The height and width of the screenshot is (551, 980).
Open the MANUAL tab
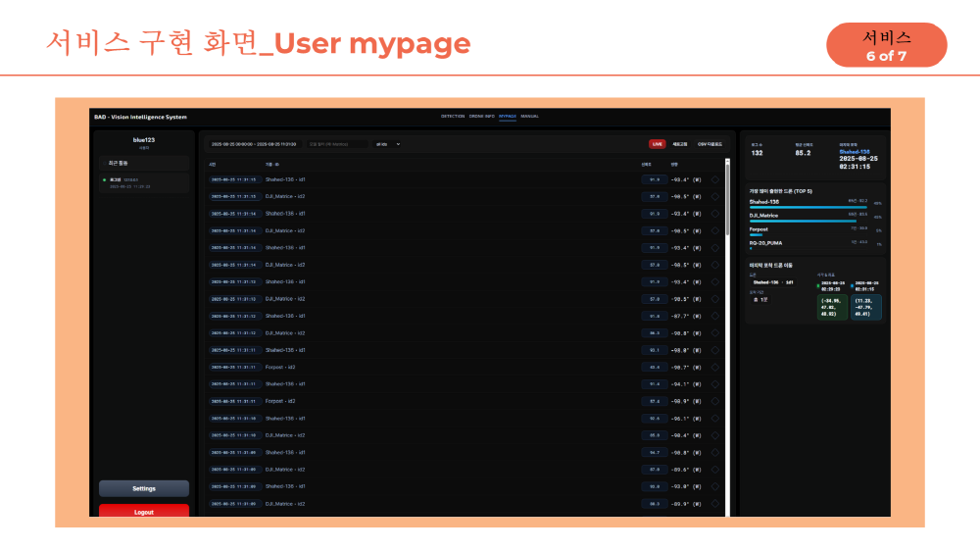click(530, 117)
